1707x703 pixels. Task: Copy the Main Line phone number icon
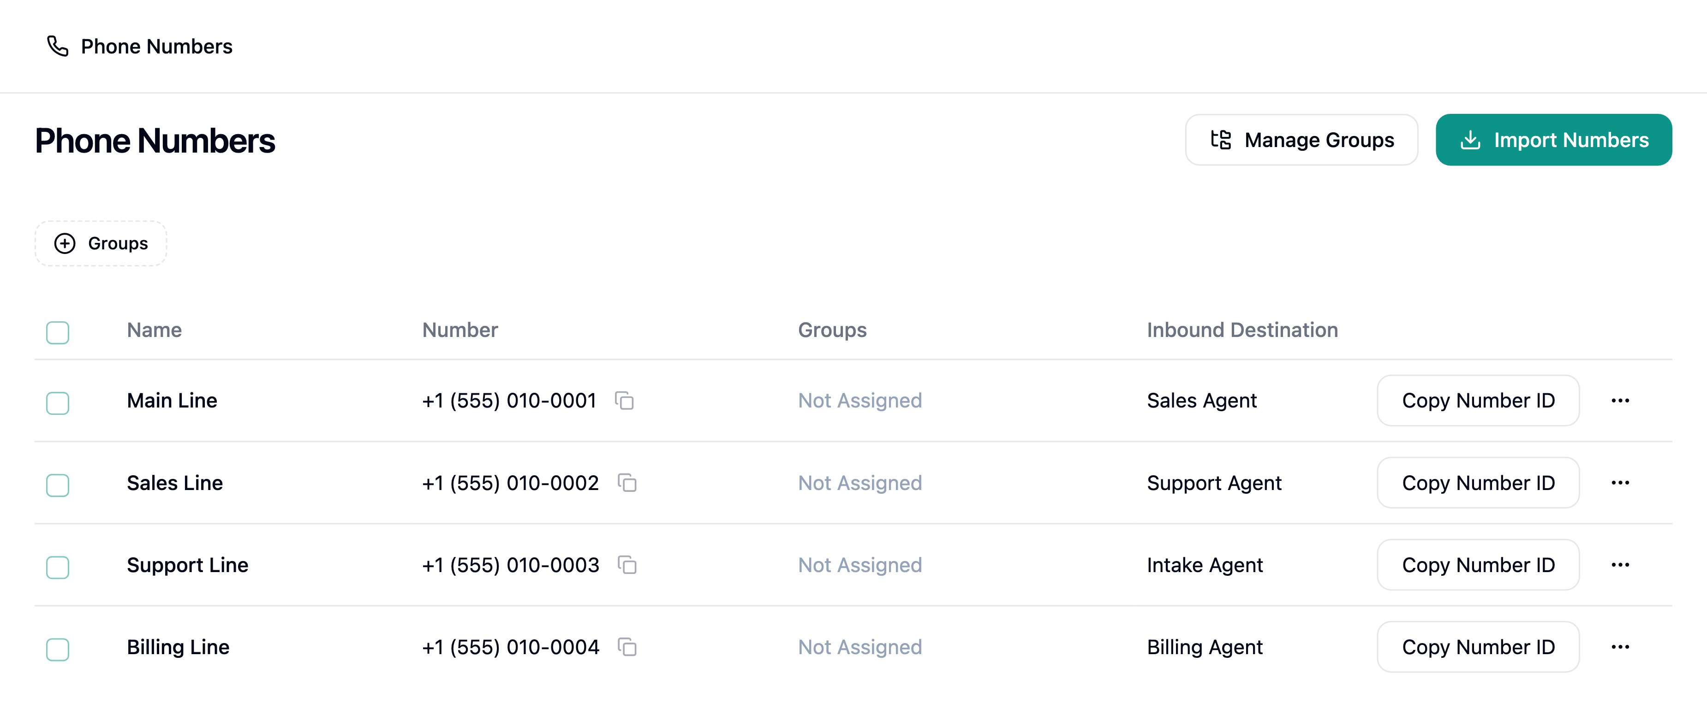[624, 401]
